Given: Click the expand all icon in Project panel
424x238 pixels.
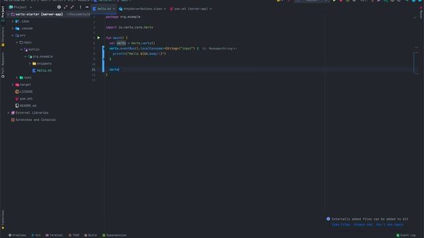Looking at the screenshot, I should [x=66, y=7].
